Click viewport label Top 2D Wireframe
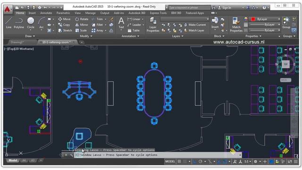302x170 pixels. (x=19, y=49)
